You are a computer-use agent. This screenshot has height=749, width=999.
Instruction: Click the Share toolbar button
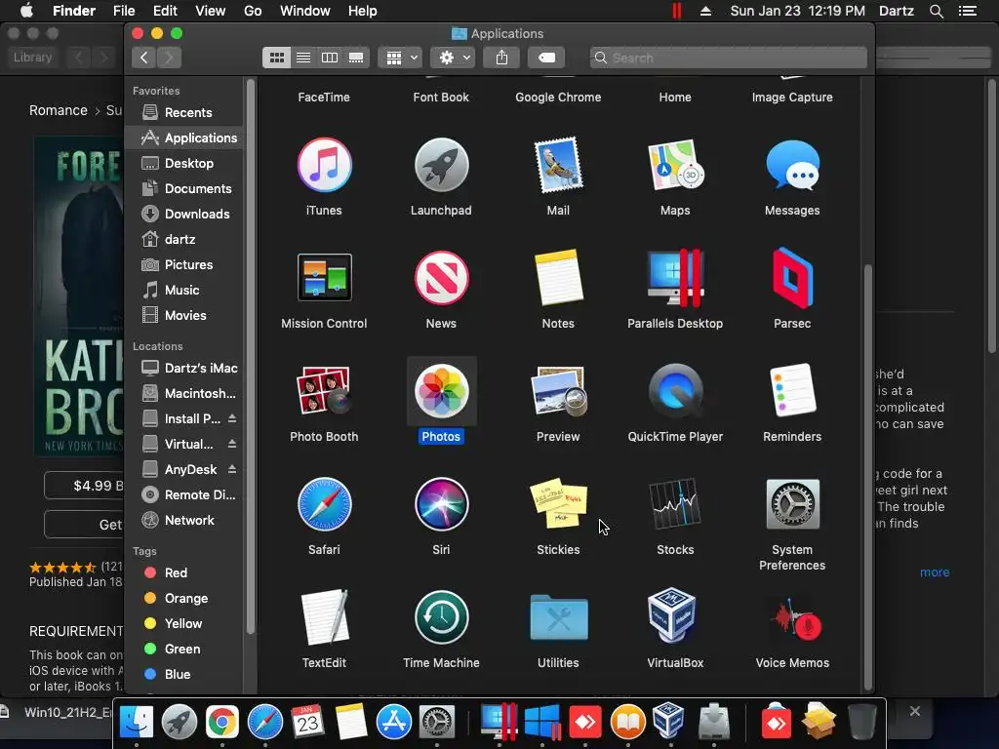point(502,58)
